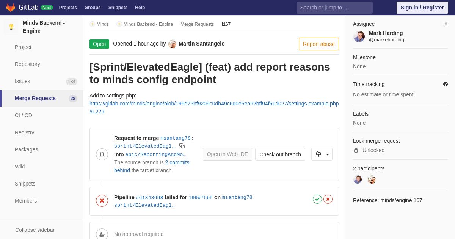Click the GitLab fox logo
455x239 pixels.
[x=11, y=8]
